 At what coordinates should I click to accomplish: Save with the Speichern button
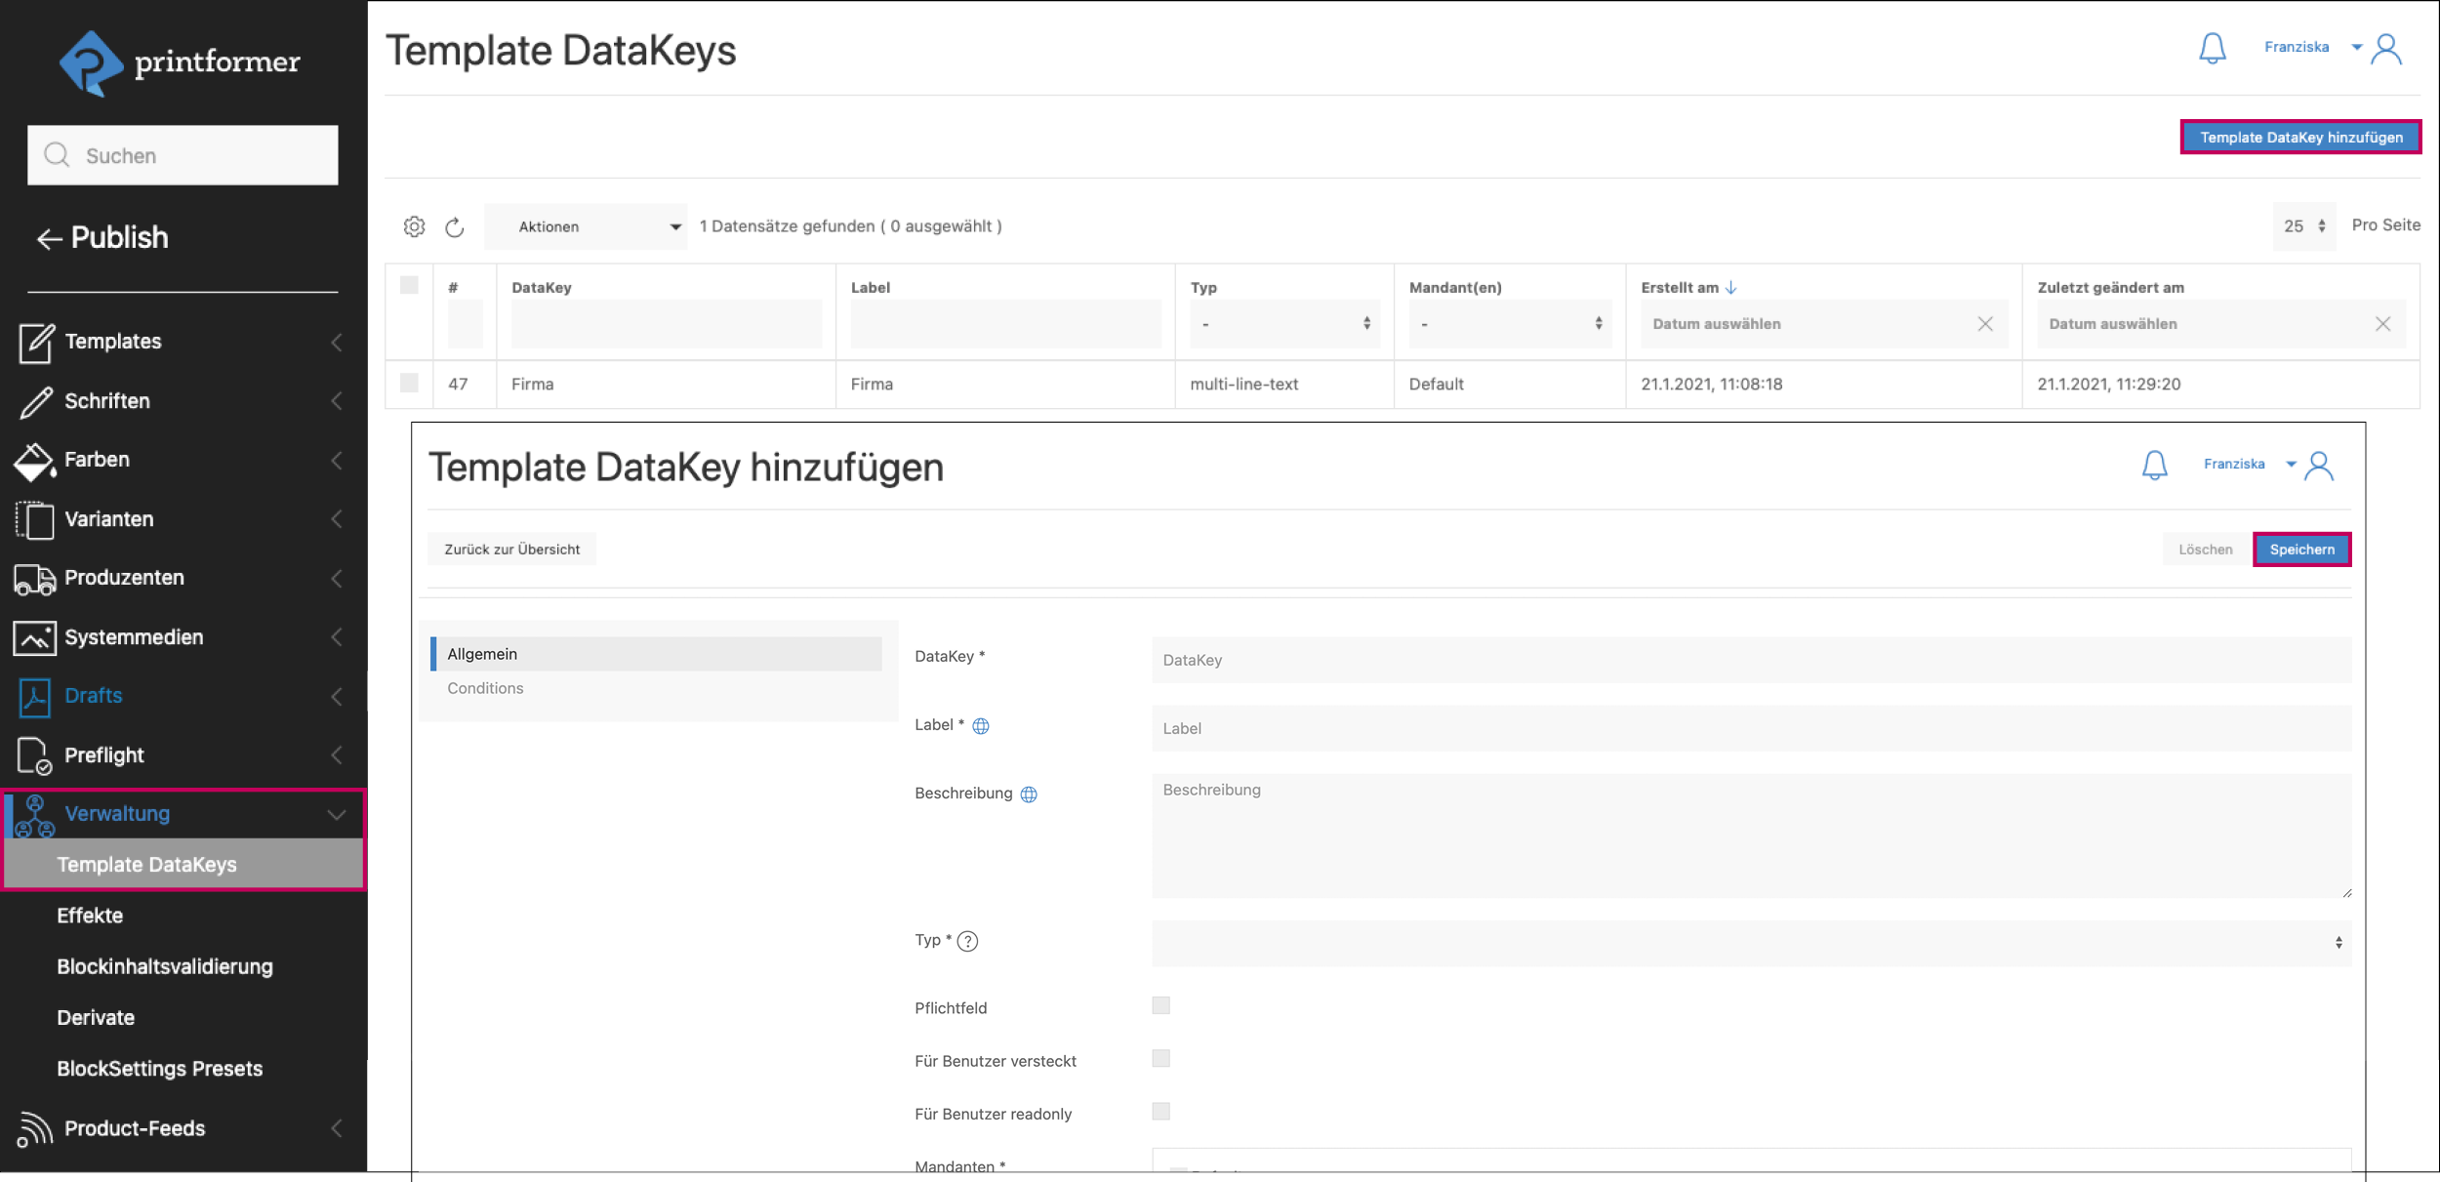(x=2302, y=549)
